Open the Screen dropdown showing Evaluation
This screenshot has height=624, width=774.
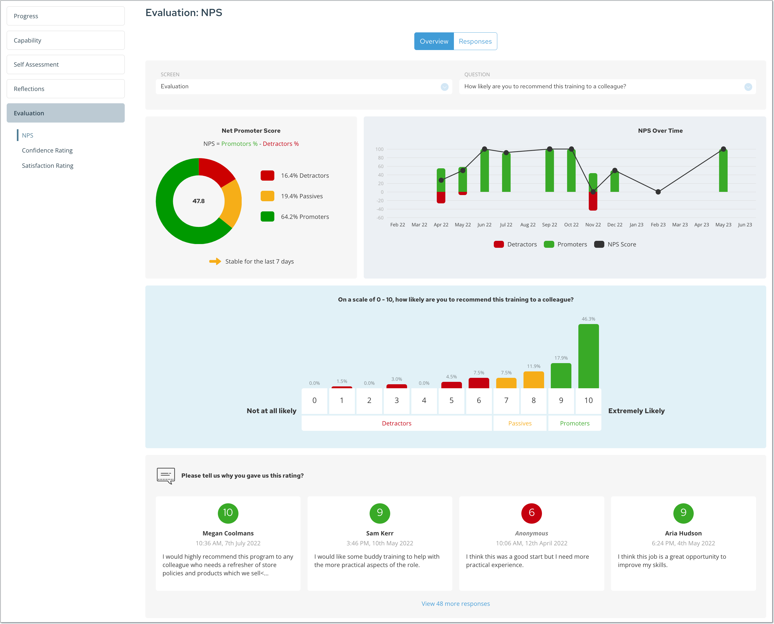(x=304, y=87)
